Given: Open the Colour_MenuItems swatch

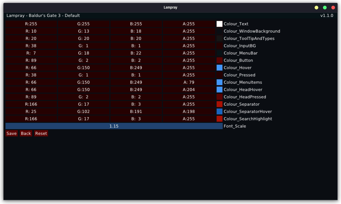Looking at the screenshot, I should coord(220,82).
